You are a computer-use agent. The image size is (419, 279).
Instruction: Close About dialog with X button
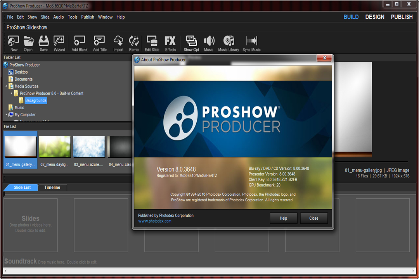[x=324, y=58]
